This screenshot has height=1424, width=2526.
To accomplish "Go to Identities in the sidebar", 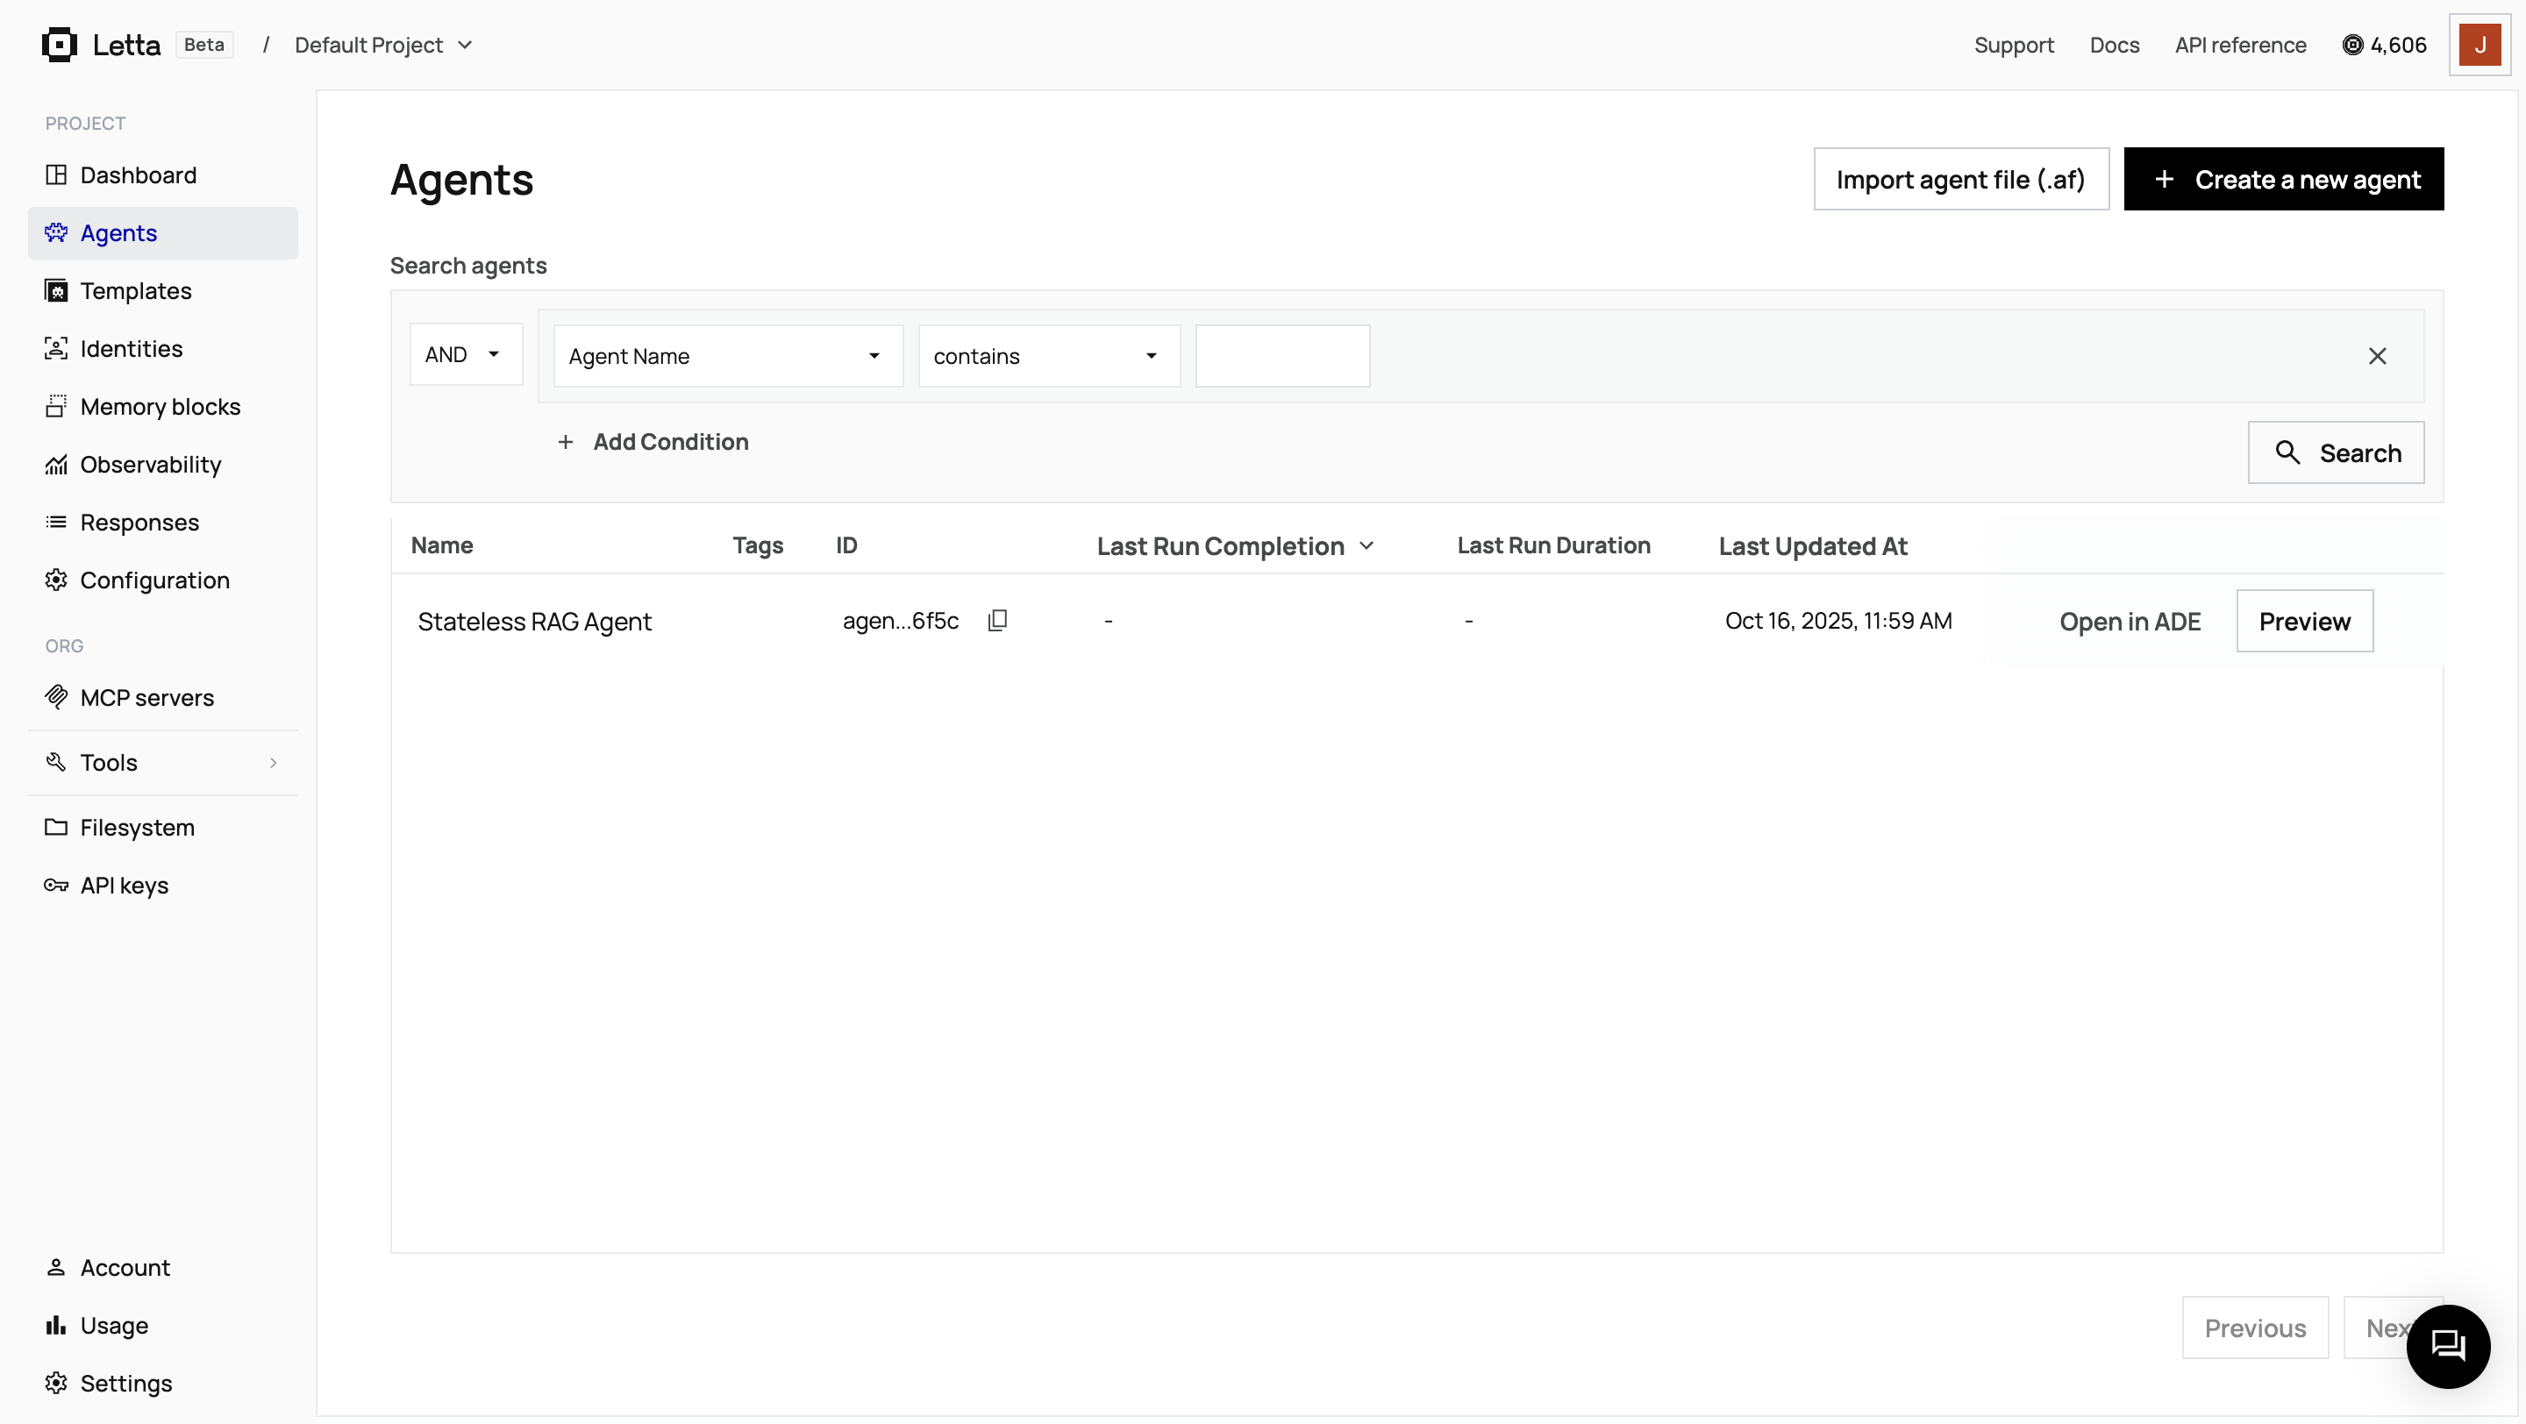I will [x=132, y=348].
